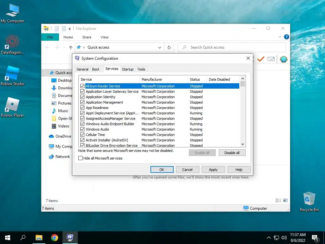Click the Help button
The height and width of the screenshot is (244, 325).
(x=239, y=170)
